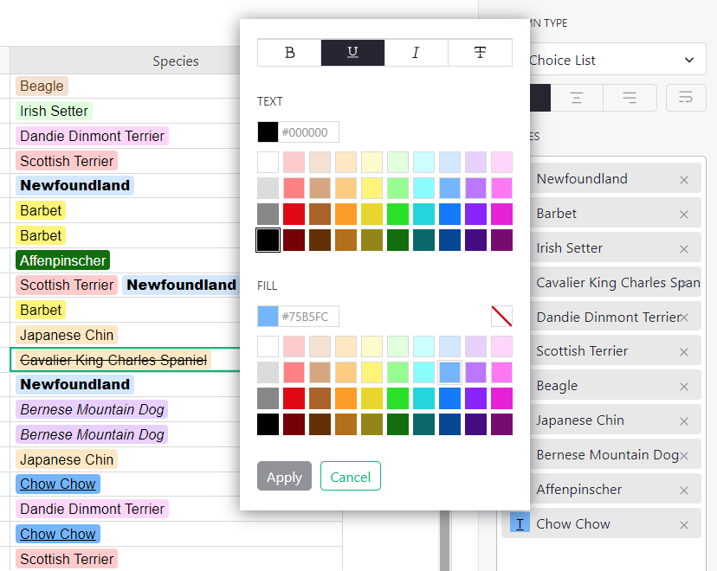Click the T icon on the Chow Chow chip
Viewport: 717px width, 571px height.
click(517, 523)
